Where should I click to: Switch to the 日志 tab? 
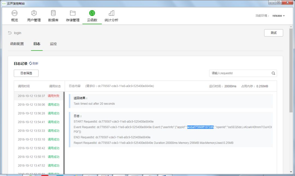(x=37, y=44)
